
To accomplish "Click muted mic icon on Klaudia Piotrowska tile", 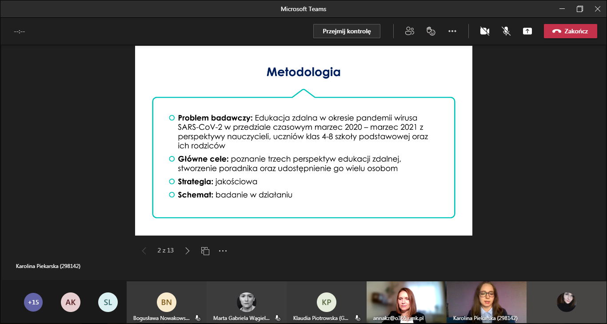I will (357, 318).
